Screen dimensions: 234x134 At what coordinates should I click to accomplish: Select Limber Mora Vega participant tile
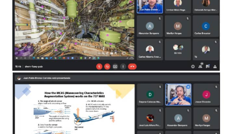click(x=178, y=6)
